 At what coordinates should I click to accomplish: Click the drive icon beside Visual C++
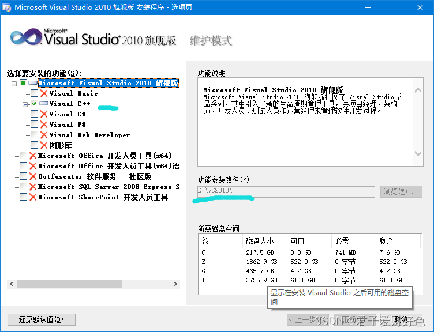pyautogui.click(x=44, y=104)
